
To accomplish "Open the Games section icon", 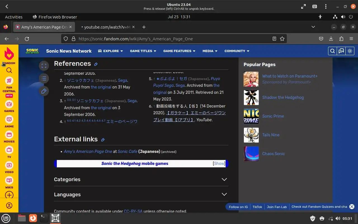I will tap(9, 106).
